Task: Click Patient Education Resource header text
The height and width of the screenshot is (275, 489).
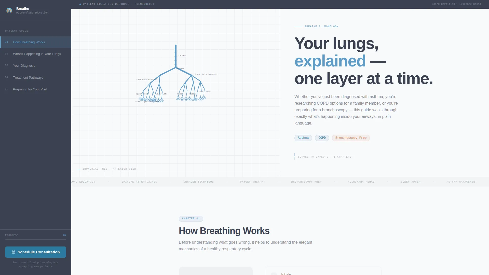Action: [118, 4]
